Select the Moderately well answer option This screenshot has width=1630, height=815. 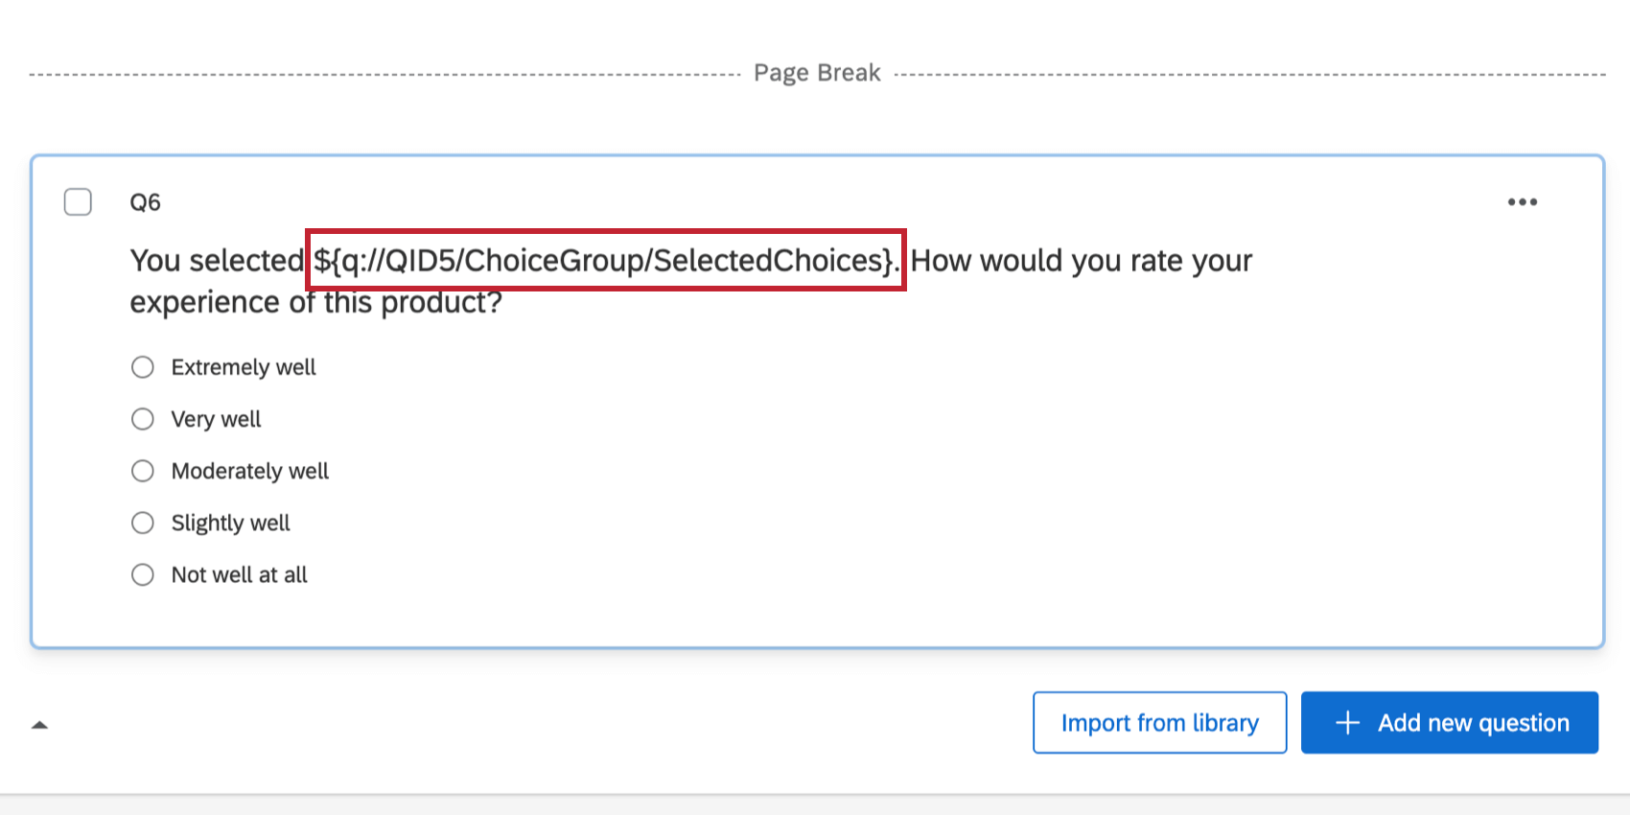coord(142,471)
